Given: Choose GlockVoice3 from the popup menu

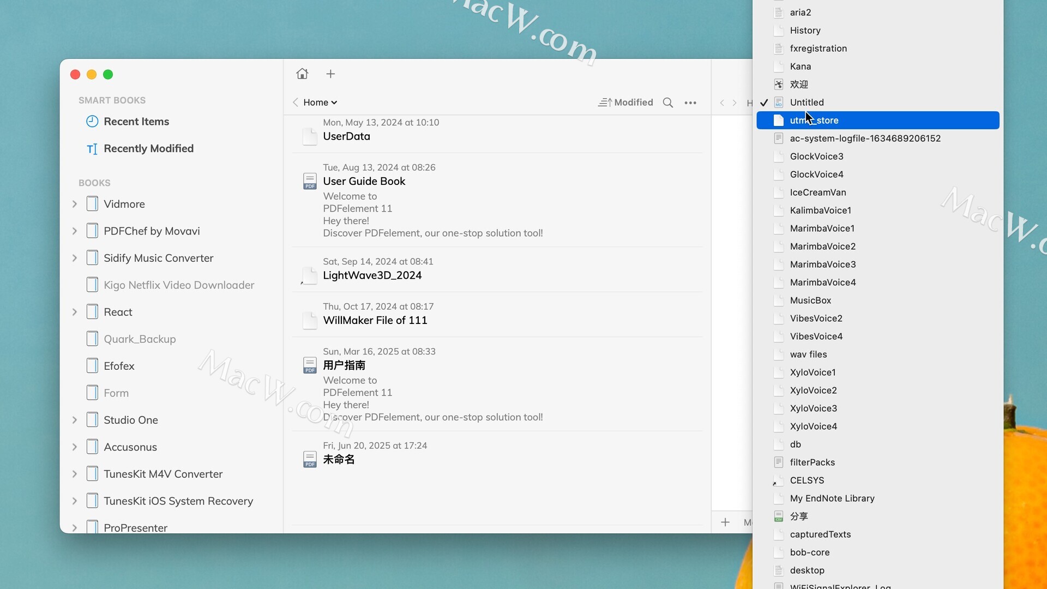Looking at the screenshot, I should pyautogui.click(x=878, y=156).
